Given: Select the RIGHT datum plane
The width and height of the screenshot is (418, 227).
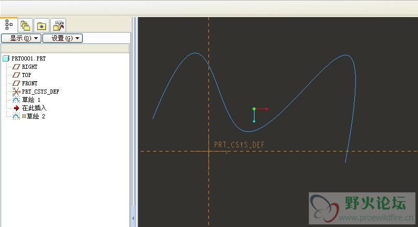Looking at the screenshot, I should point(29,67).
